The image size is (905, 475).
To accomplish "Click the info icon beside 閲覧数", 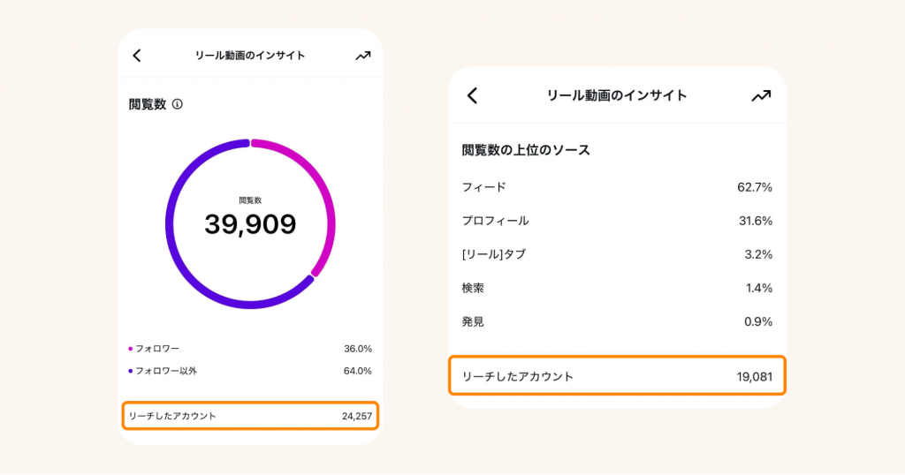I will pyautogui.click(x=178, y=104).
